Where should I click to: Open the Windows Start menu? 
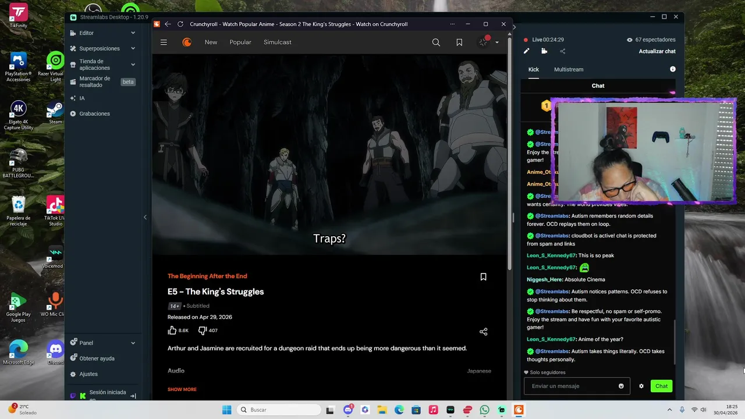pos(227,410)
